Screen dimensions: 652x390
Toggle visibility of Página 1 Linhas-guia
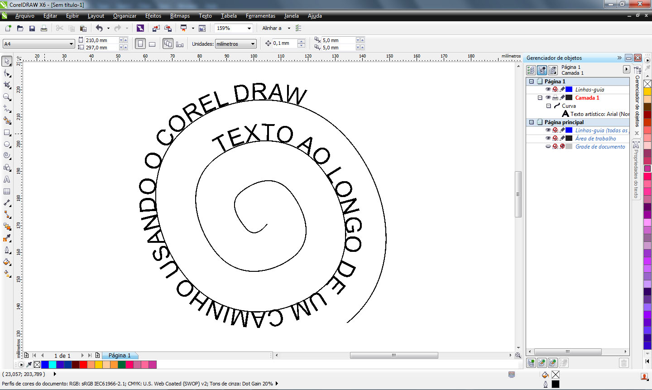point(548,90)
